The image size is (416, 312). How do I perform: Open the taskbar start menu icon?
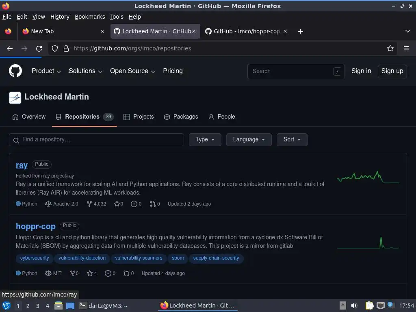tap(6, 305)
